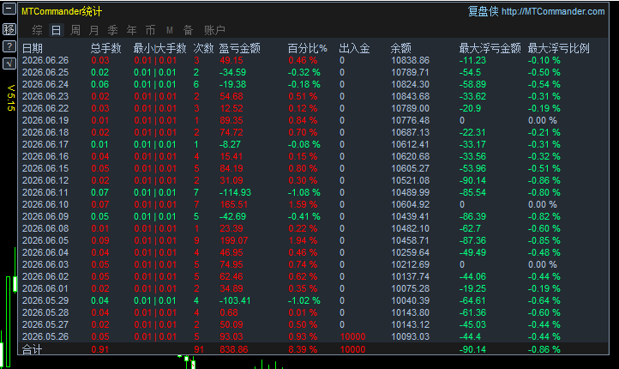This screenshot has height=369, width=619.
Task: Click the 余额 column header
Action: click(x=400, y=48)
